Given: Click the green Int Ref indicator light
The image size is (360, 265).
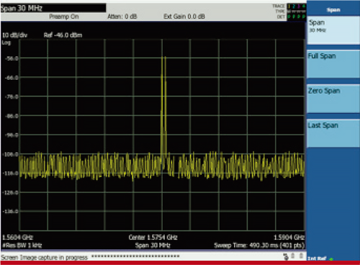Looking at the screenshot, I should click(x=331, y=259).
